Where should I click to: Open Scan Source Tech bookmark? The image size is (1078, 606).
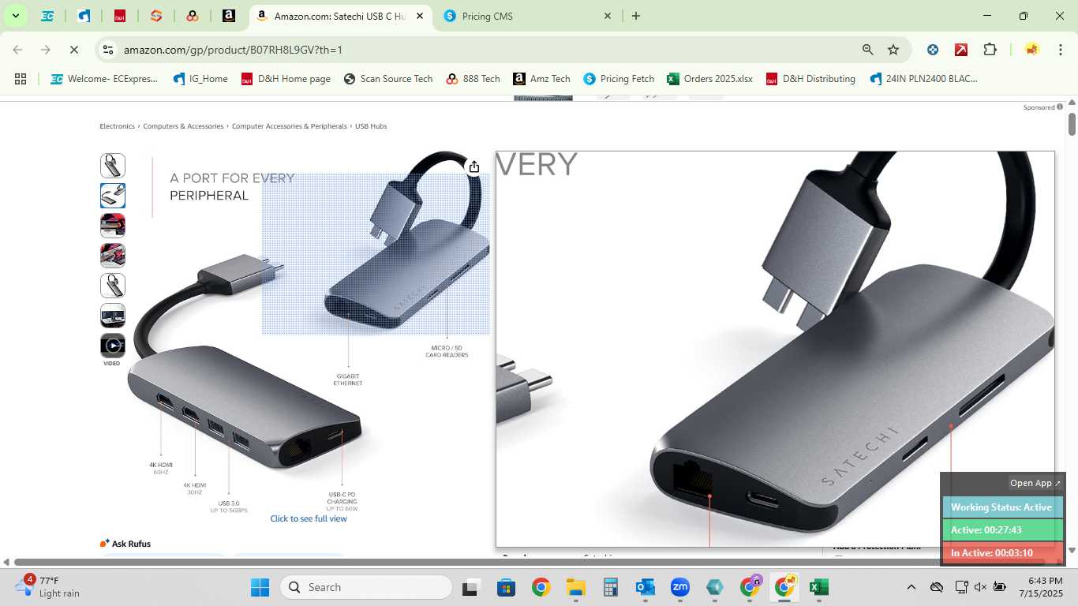(388, 79)
